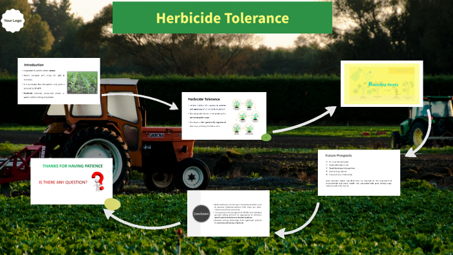Click the dark Conclusion circle
Screen dimensions: 453x255
tap(201, 214)
